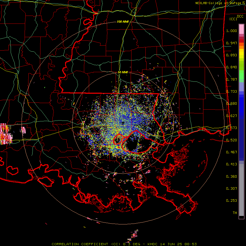Select the 0.733 legend value

(x=232, y=92)
